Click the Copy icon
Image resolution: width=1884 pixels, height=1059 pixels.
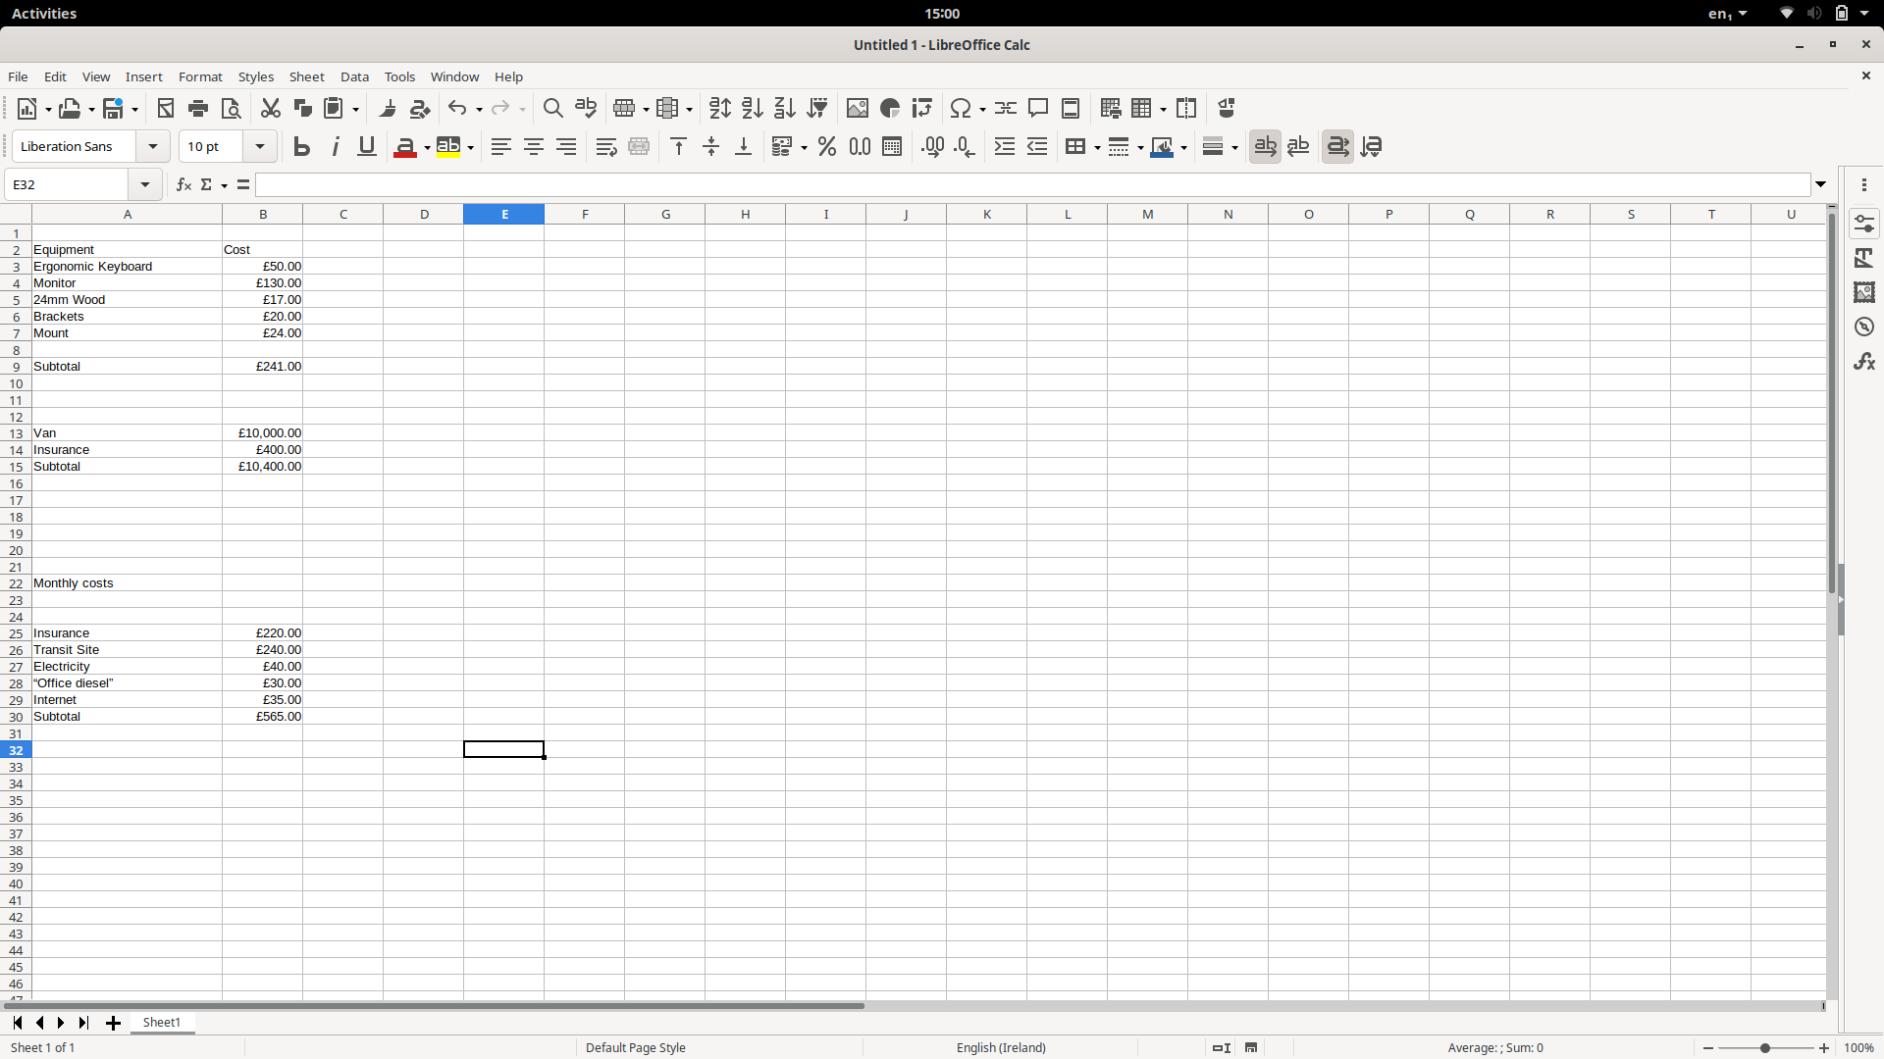coord(303,108)
